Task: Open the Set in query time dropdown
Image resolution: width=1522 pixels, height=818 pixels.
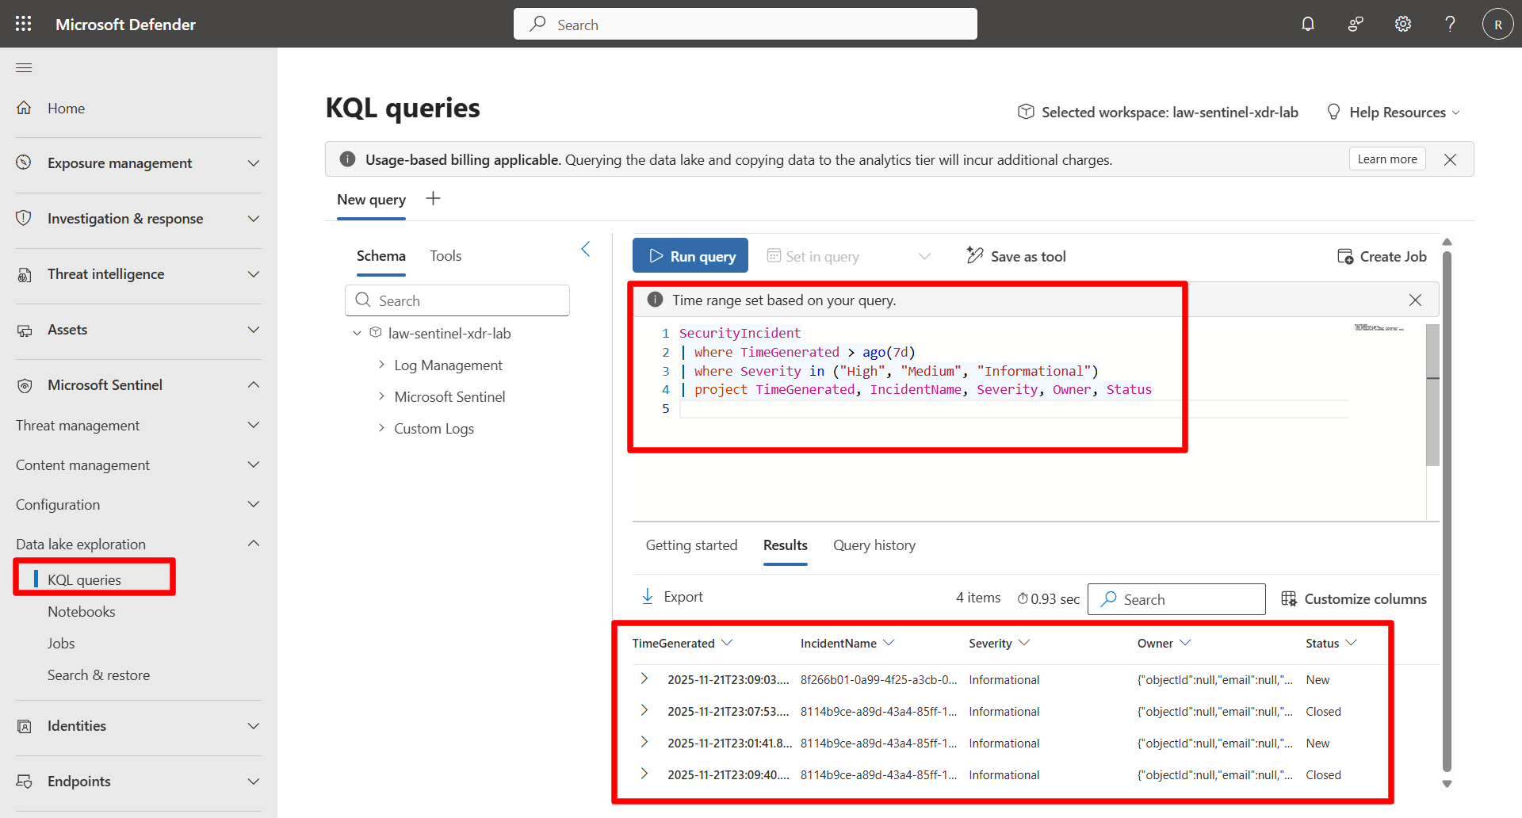Action: 848,256
